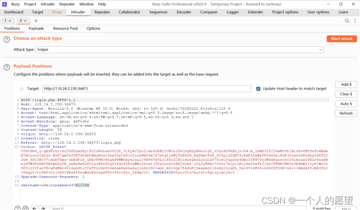The height and width of the screenshot is (210, 360).
Task: Switch to the Options sub-tab
Action: pos(93,29)
